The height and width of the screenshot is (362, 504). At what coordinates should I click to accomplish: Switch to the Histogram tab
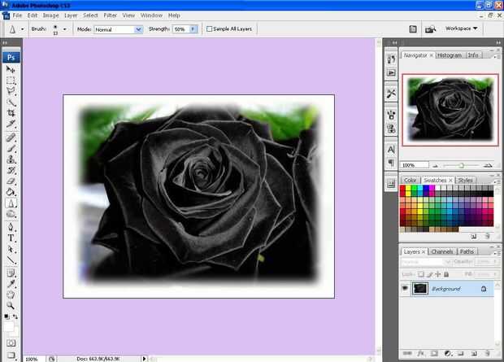pos(450,55)
